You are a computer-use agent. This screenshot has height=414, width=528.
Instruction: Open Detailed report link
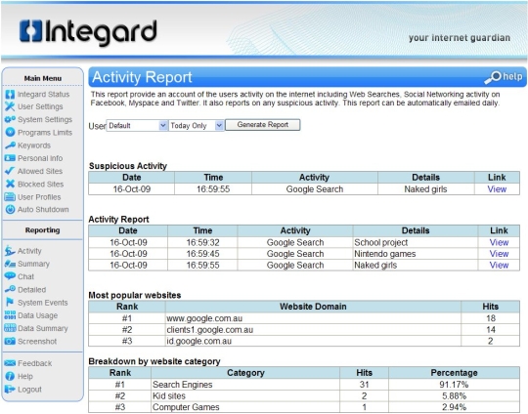[31, 290]
